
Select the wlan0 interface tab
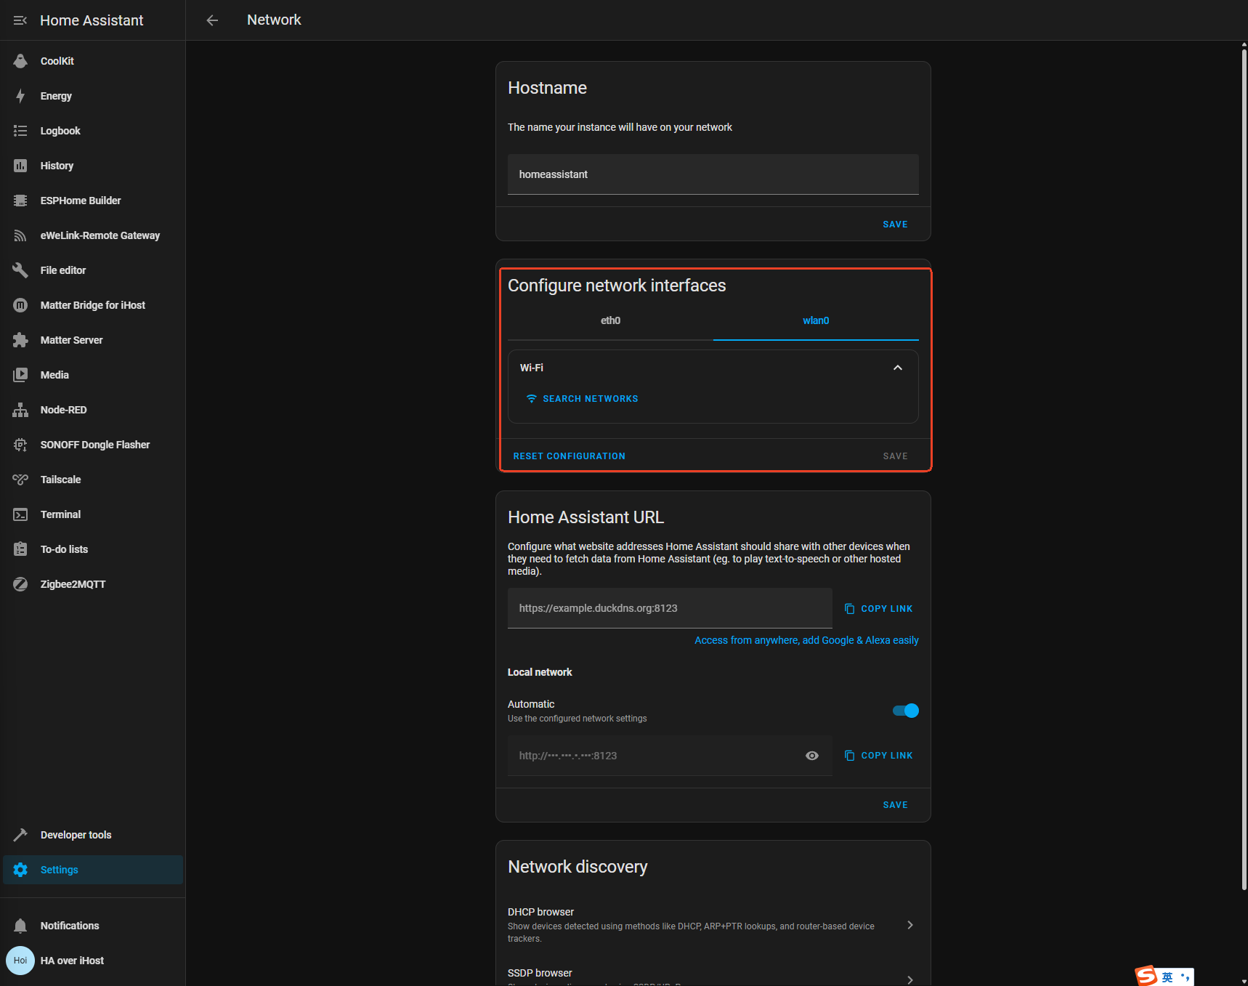point(816,320)
